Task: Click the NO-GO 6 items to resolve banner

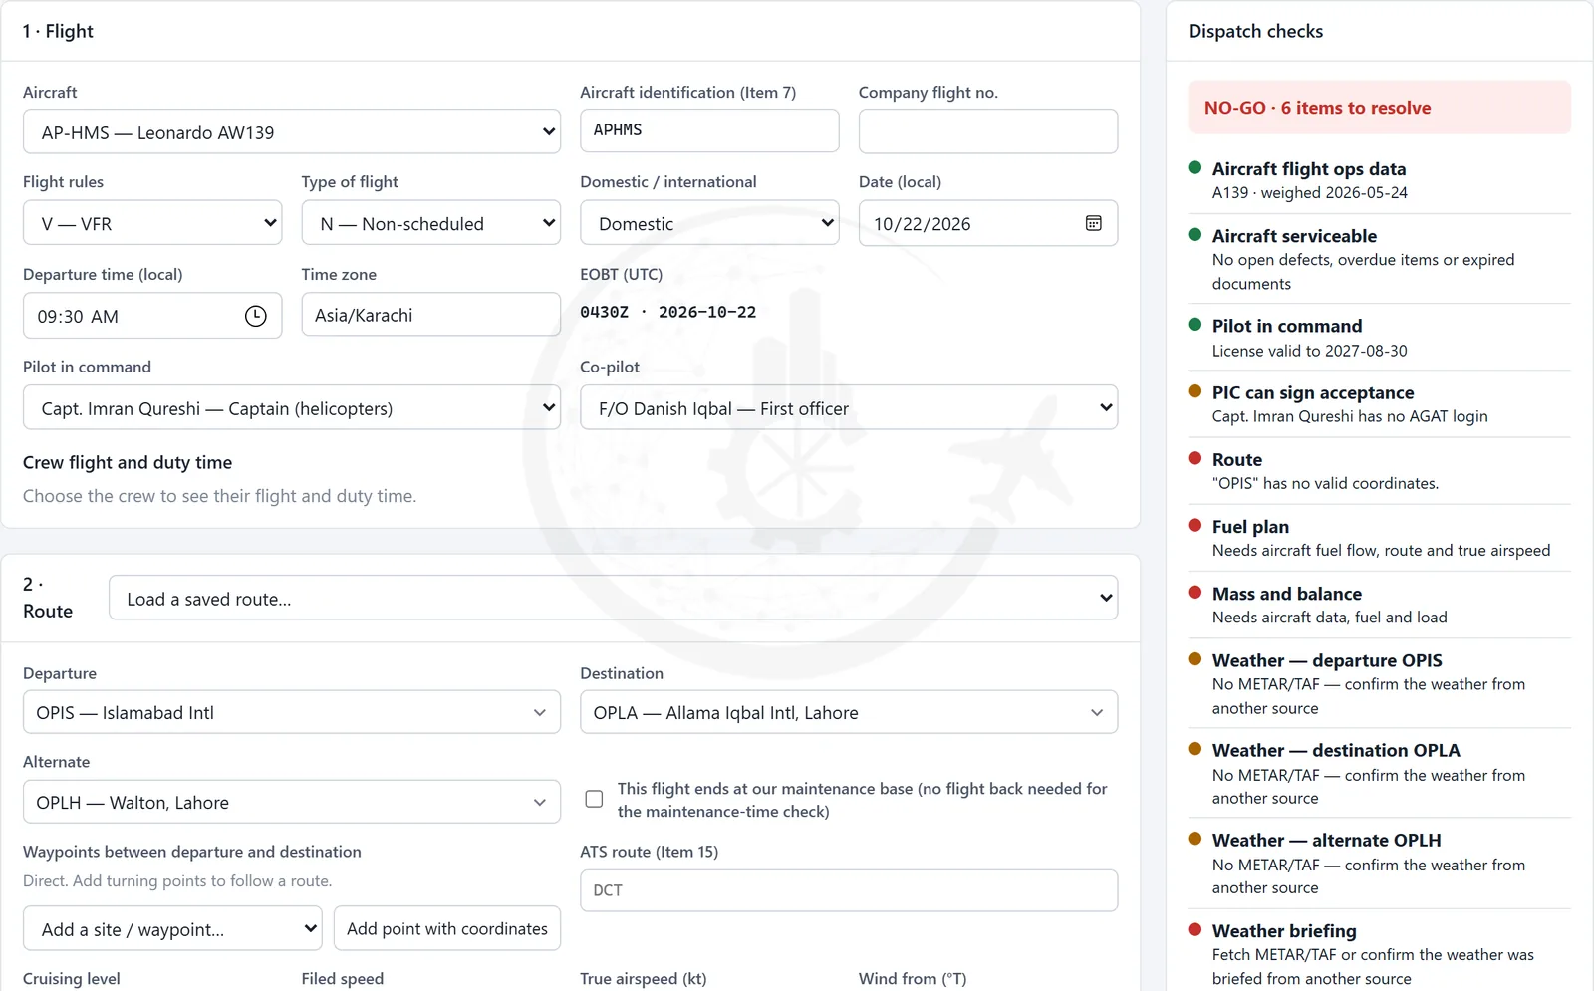Action: [1379, 108]
